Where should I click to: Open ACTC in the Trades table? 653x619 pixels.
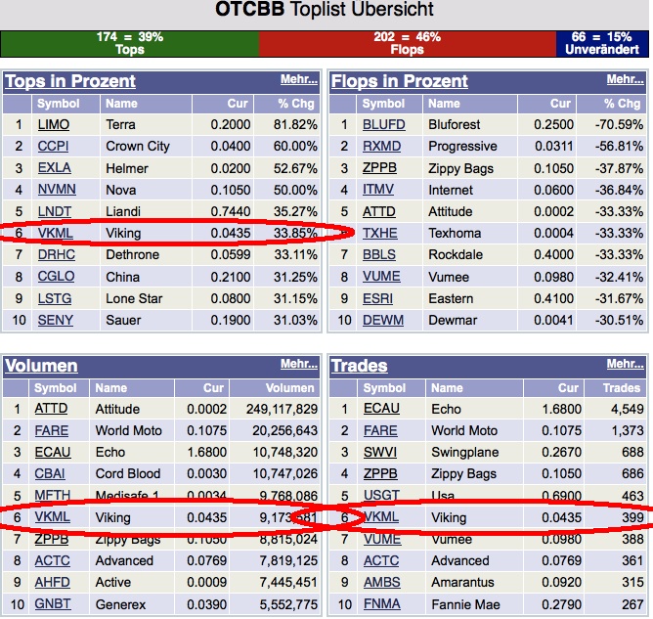coord(381,560)
